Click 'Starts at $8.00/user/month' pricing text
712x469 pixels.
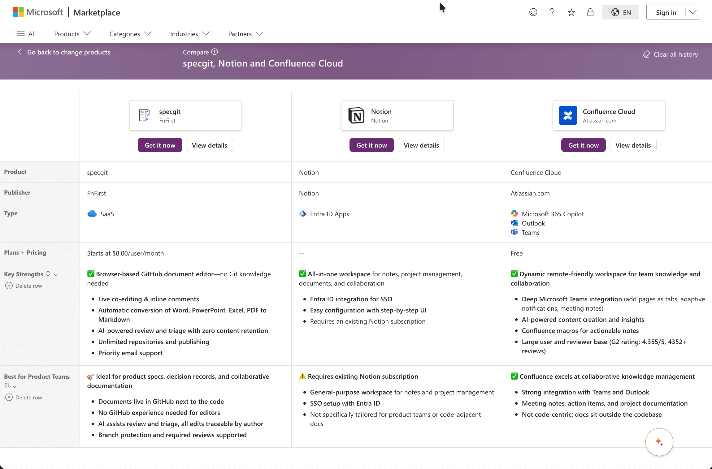coord(125,253)
